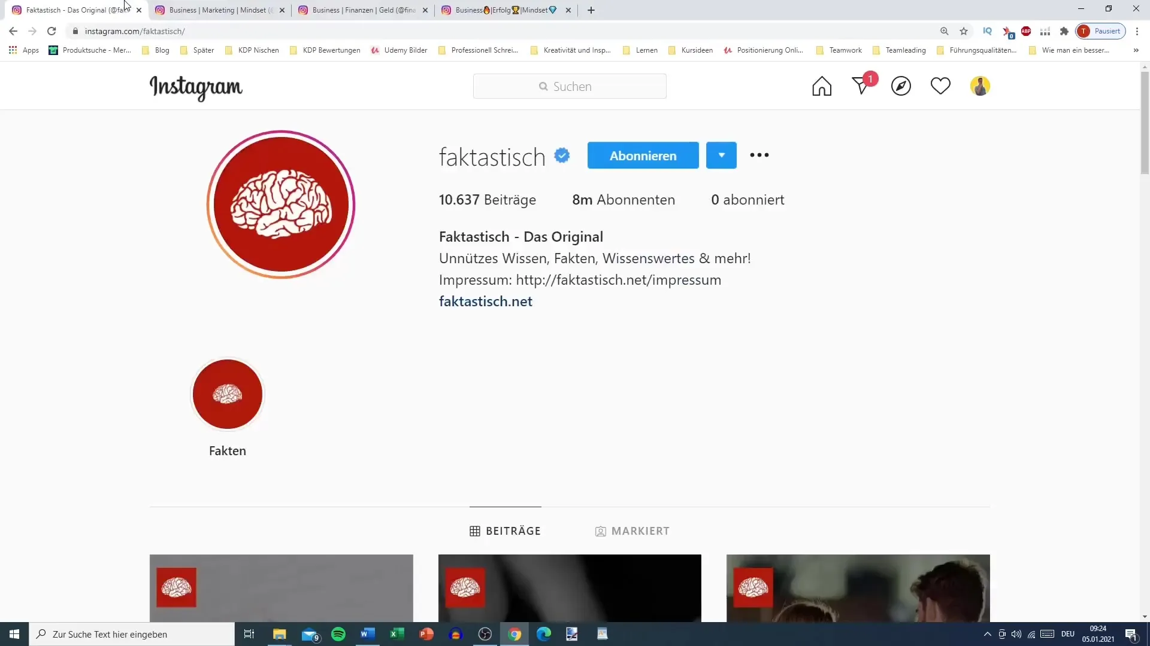
Task: Open the Blog bookmark folder
Action: coord(156,50)
